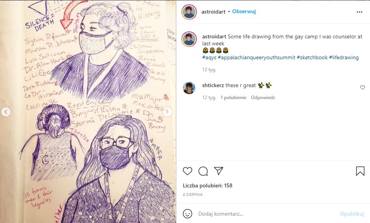Open astroidart profile picture in header

[x=189, y=12]
